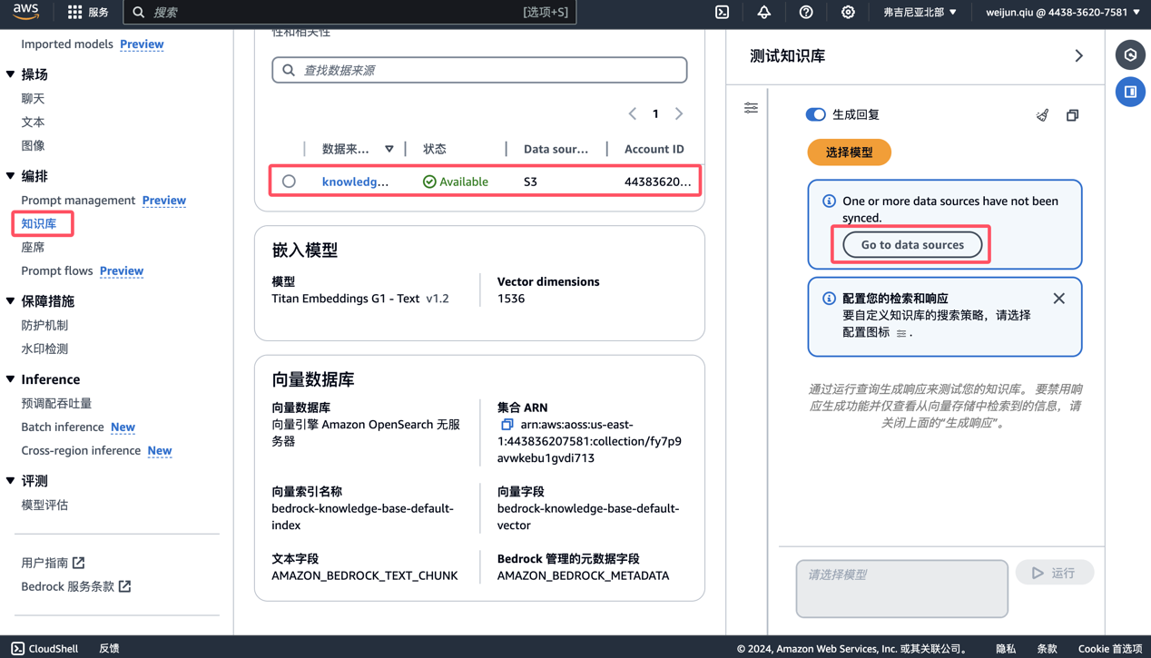Open model evaluation in the sidebar
Screen dimensions: 1151x658
tap(44, 505)
